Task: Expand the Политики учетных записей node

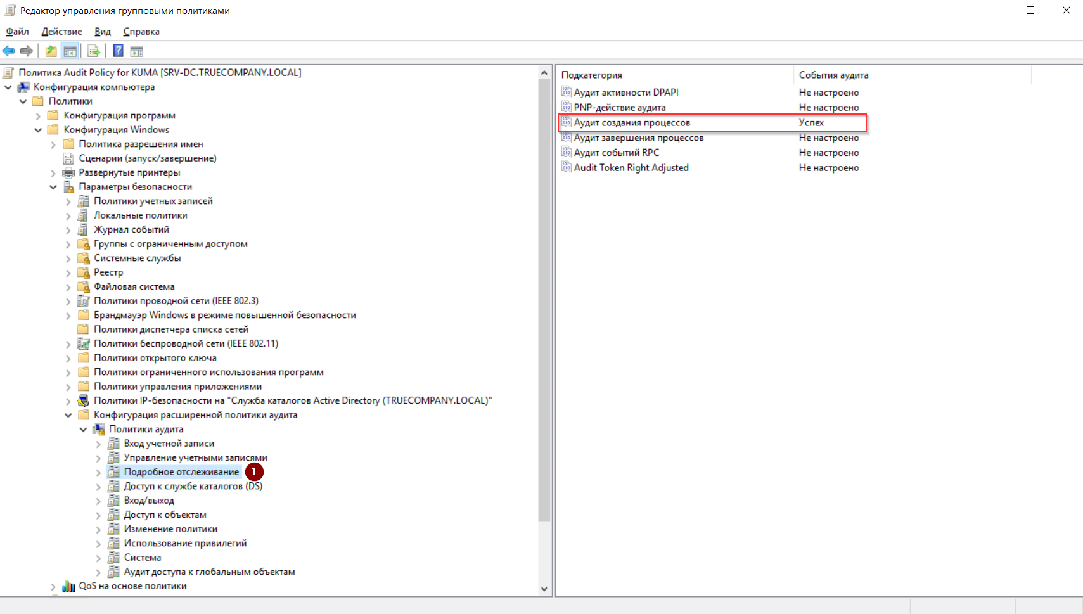Action: tap(68, 201)
